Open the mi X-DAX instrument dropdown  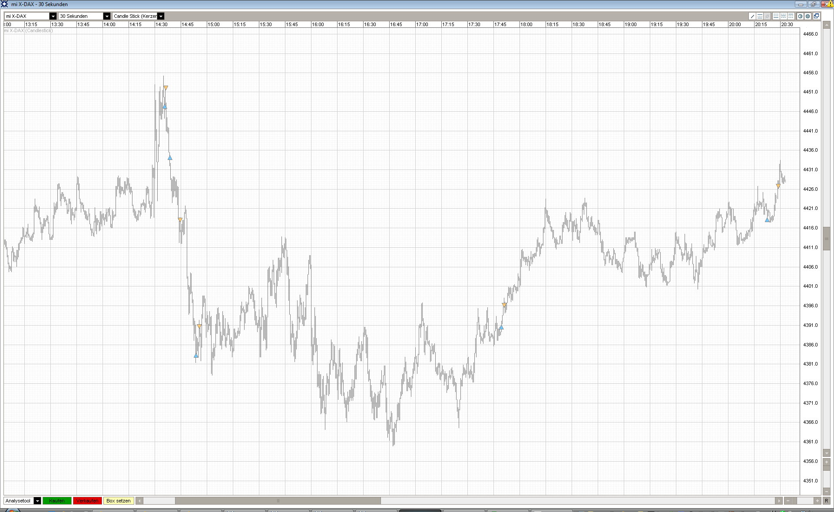click(x=53, y=16)
